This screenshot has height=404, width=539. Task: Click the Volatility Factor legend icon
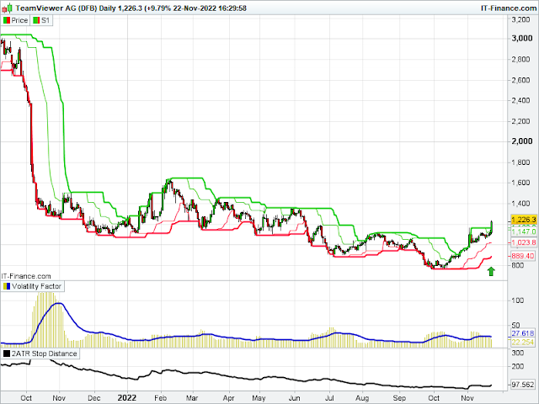pos(7,286)
